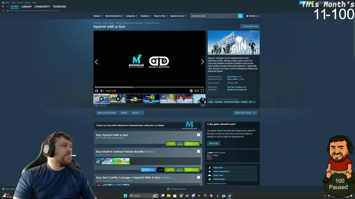Add Squirrel with a Gun to cart
This screenshot has width=355, height=199.
[192, 144]
